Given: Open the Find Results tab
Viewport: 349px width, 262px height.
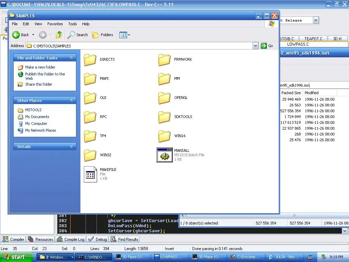Looking at the screenshot, I should tap(125, 239).
